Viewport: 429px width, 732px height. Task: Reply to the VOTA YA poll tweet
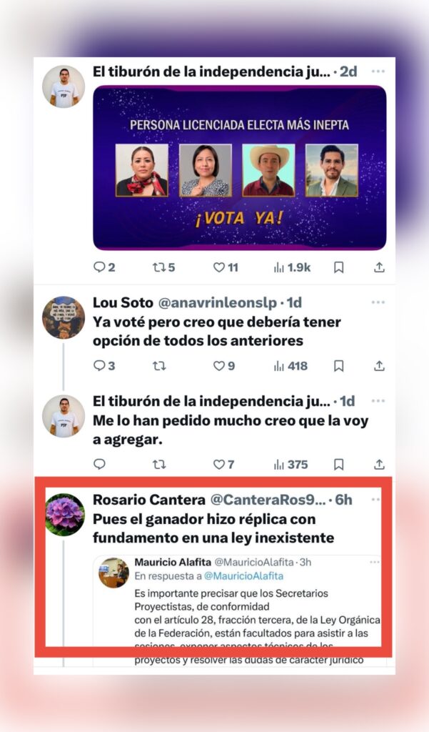pos(104,267)
